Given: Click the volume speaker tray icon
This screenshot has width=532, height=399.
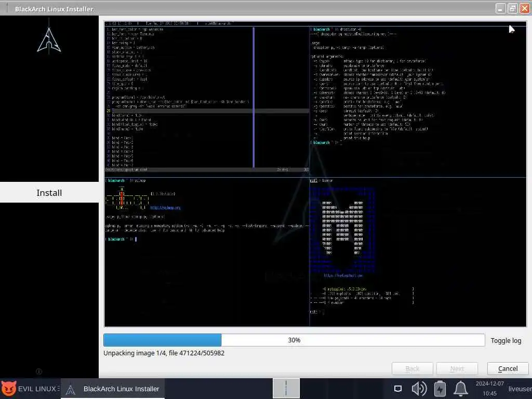Looking at the screenshot, I should (419, 389).
